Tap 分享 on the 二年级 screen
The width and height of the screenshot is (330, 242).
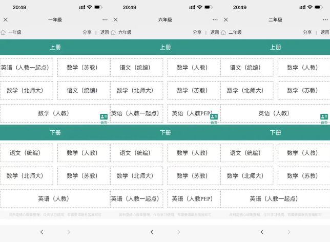point(307,32)
